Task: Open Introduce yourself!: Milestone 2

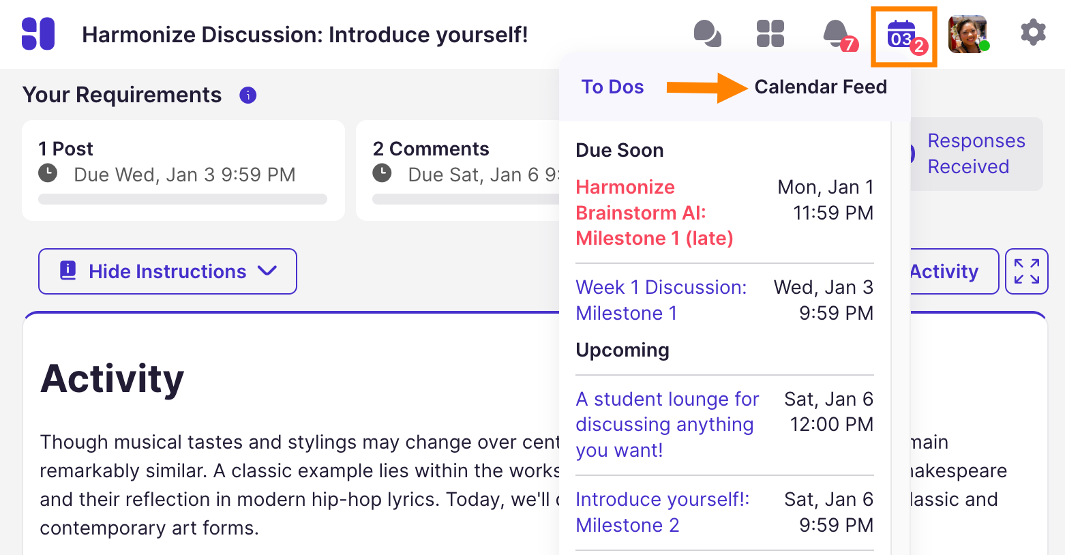Action: [x=661, y=512]
